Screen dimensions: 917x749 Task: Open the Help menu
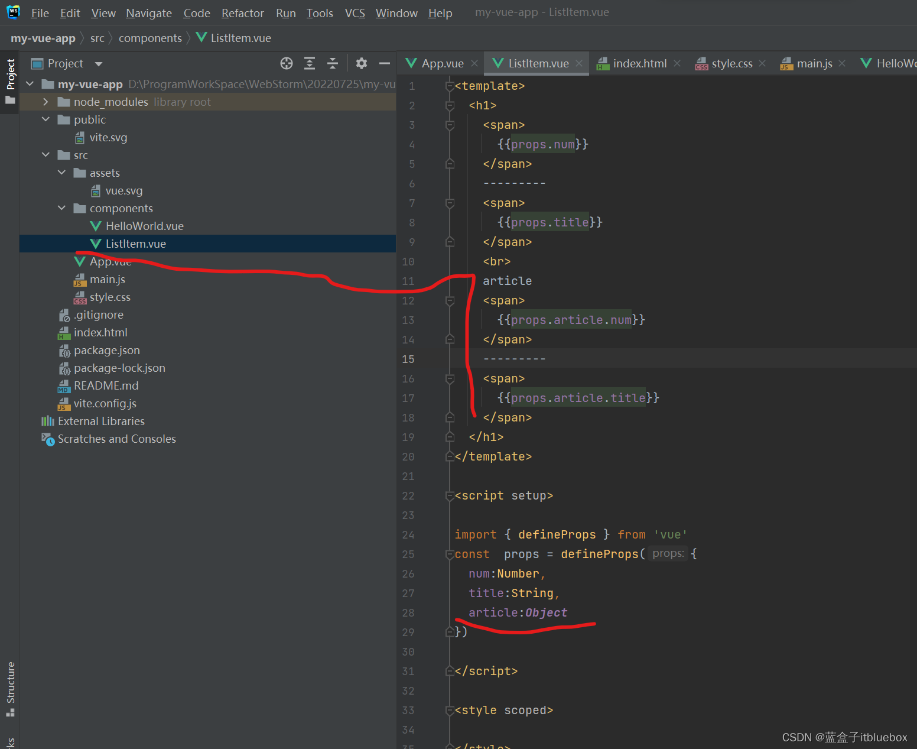440,13
